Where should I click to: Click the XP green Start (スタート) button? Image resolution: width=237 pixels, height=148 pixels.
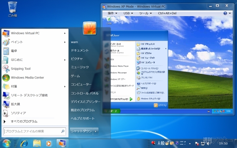click(111, 111)
